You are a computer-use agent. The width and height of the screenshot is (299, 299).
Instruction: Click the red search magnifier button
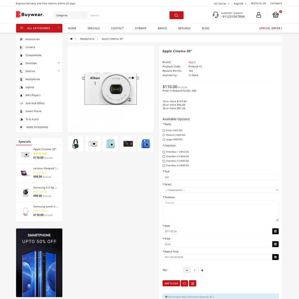click(x=176, y=15)
